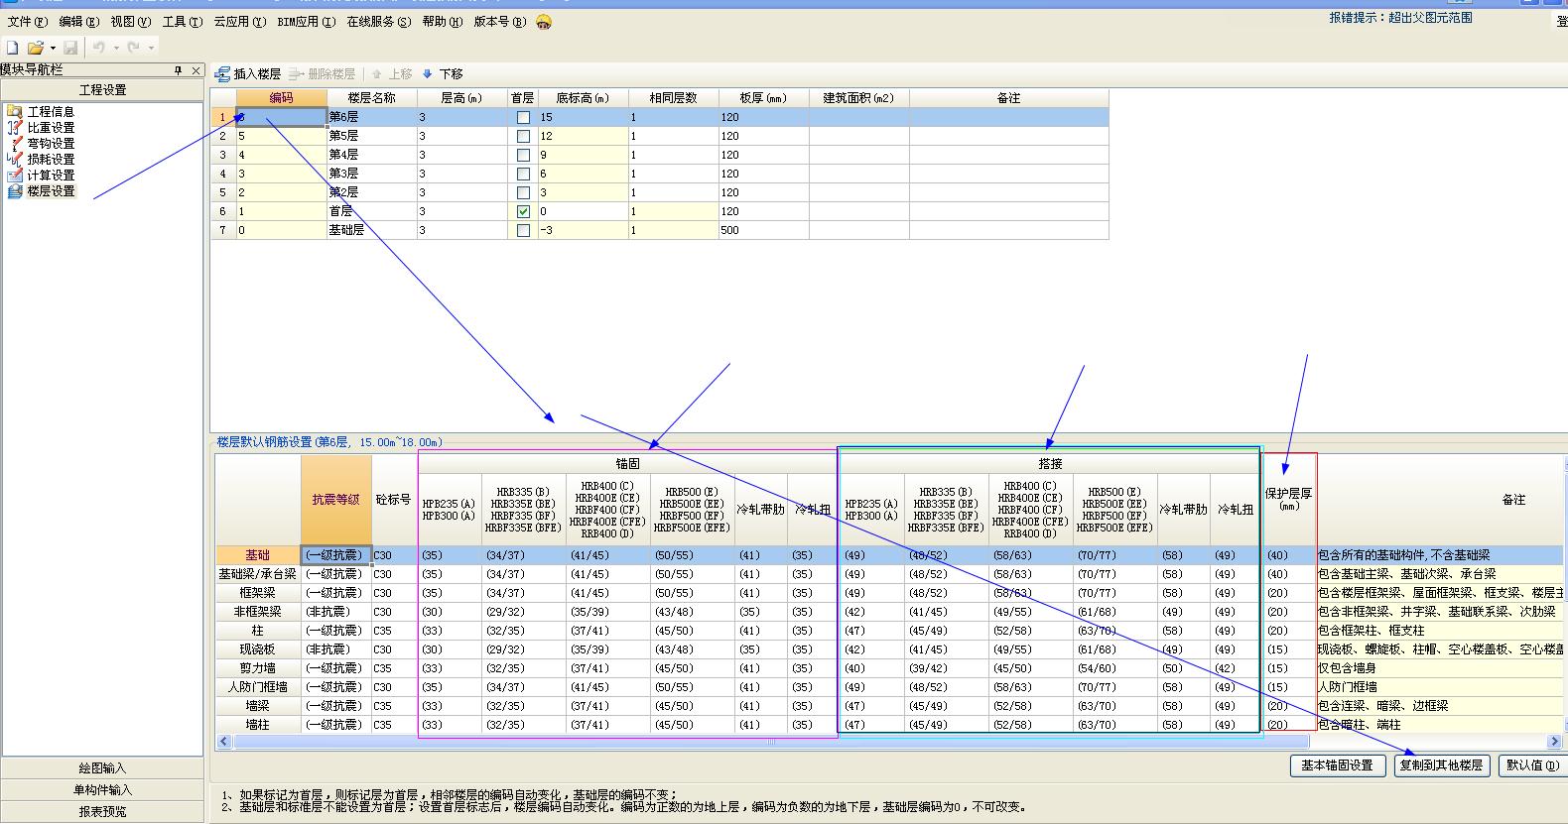Click the 楼层设置 tree icon
1568x824 pixels.
[x=15, y=191]
